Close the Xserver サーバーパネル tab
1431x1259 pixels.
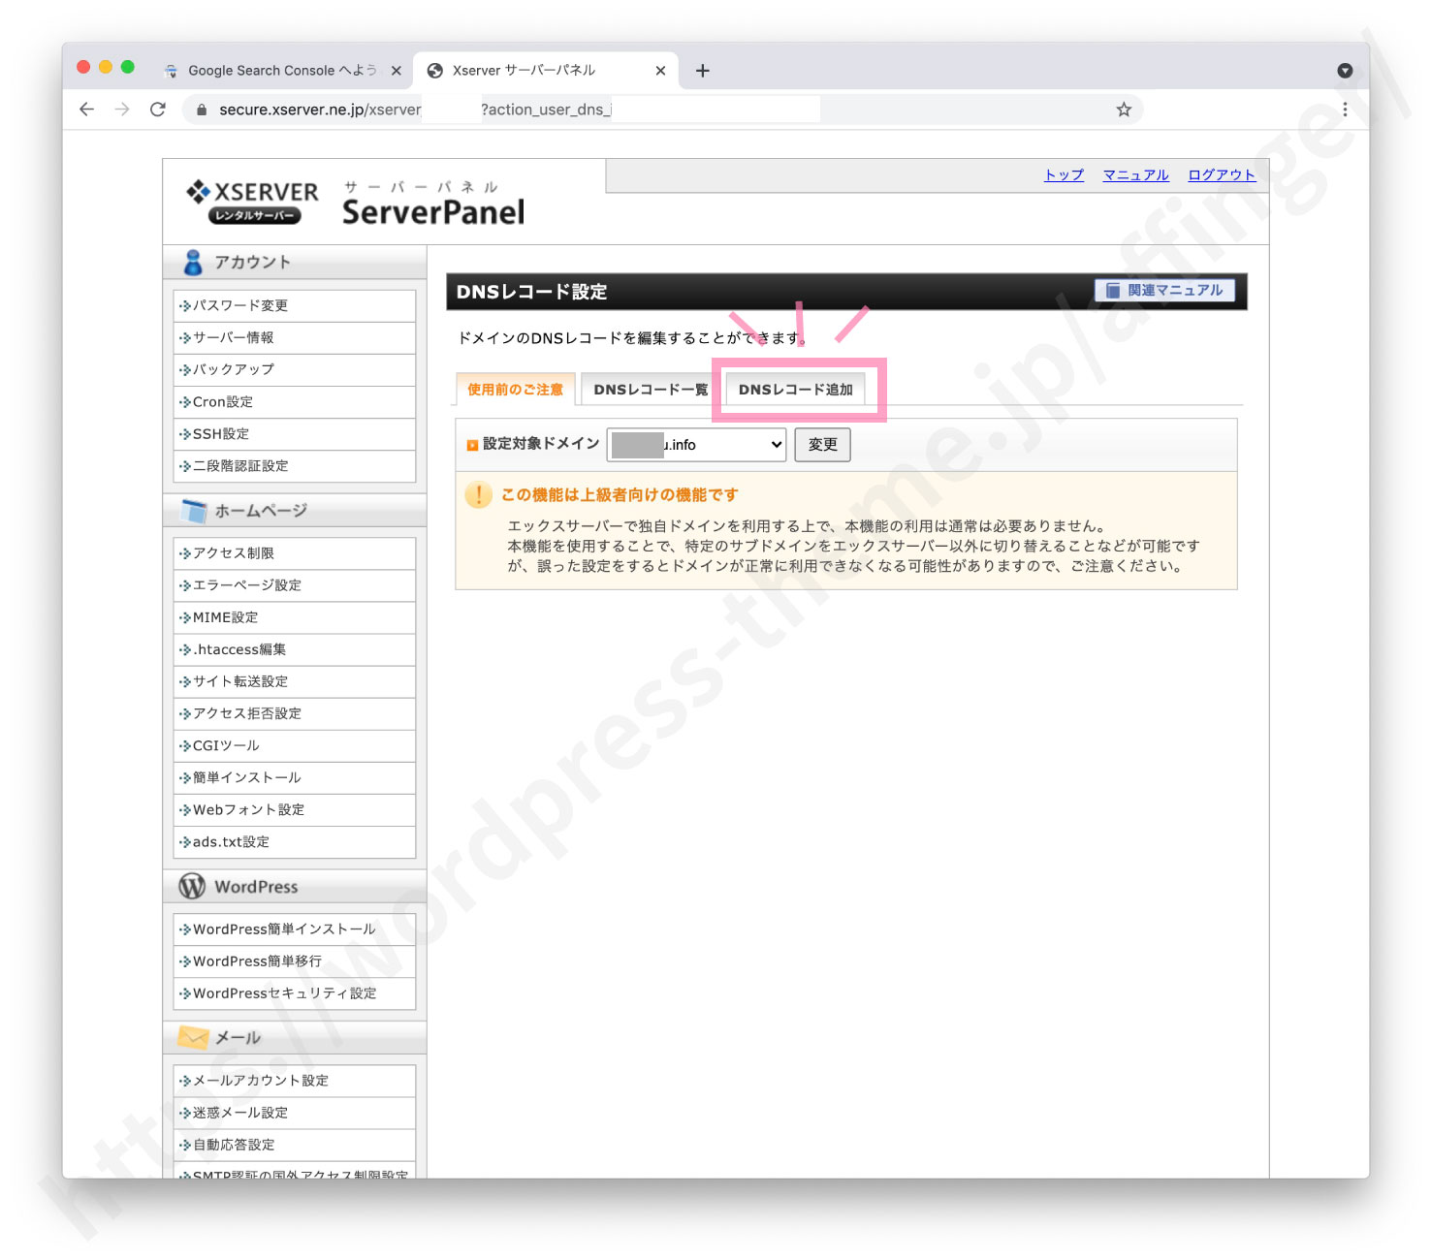coord(660,71)
